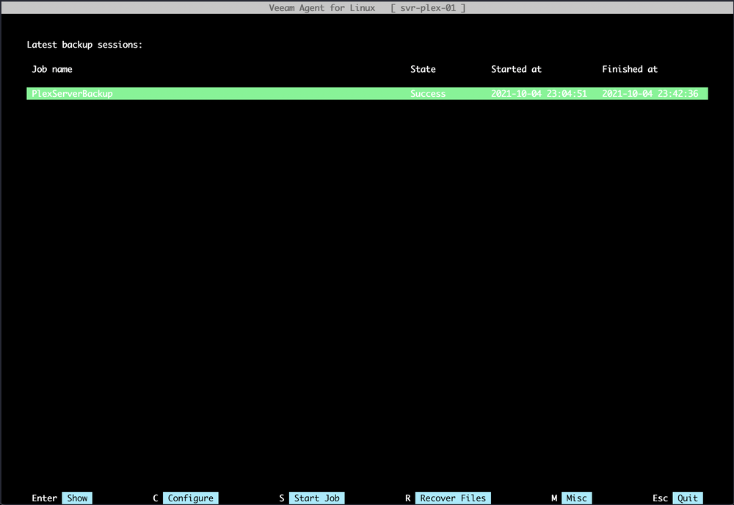
Task: Click the Success state value
Action: pos(428,94)
